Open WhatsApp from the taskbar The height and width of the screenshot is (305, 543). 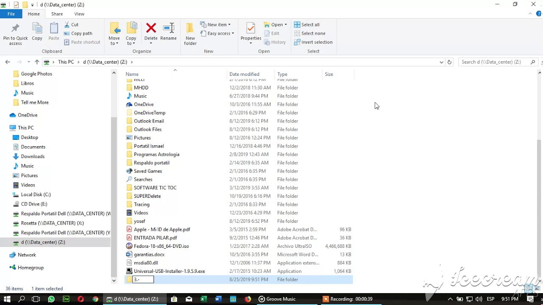point(51,299)
